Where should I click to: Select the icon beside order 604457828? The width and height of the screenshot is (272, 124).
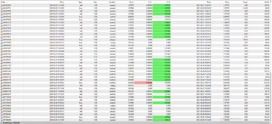[x=1, y=11]
